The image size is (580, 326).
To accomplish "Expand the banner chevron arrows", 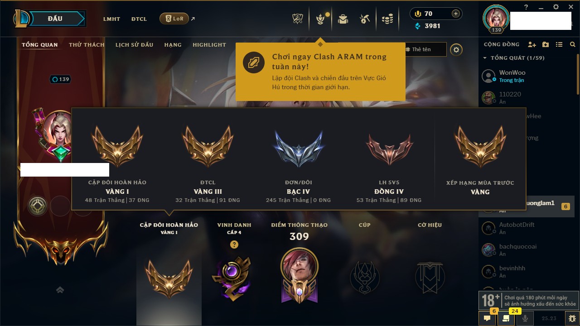I will pyautogui.click(x=60, y=290).
